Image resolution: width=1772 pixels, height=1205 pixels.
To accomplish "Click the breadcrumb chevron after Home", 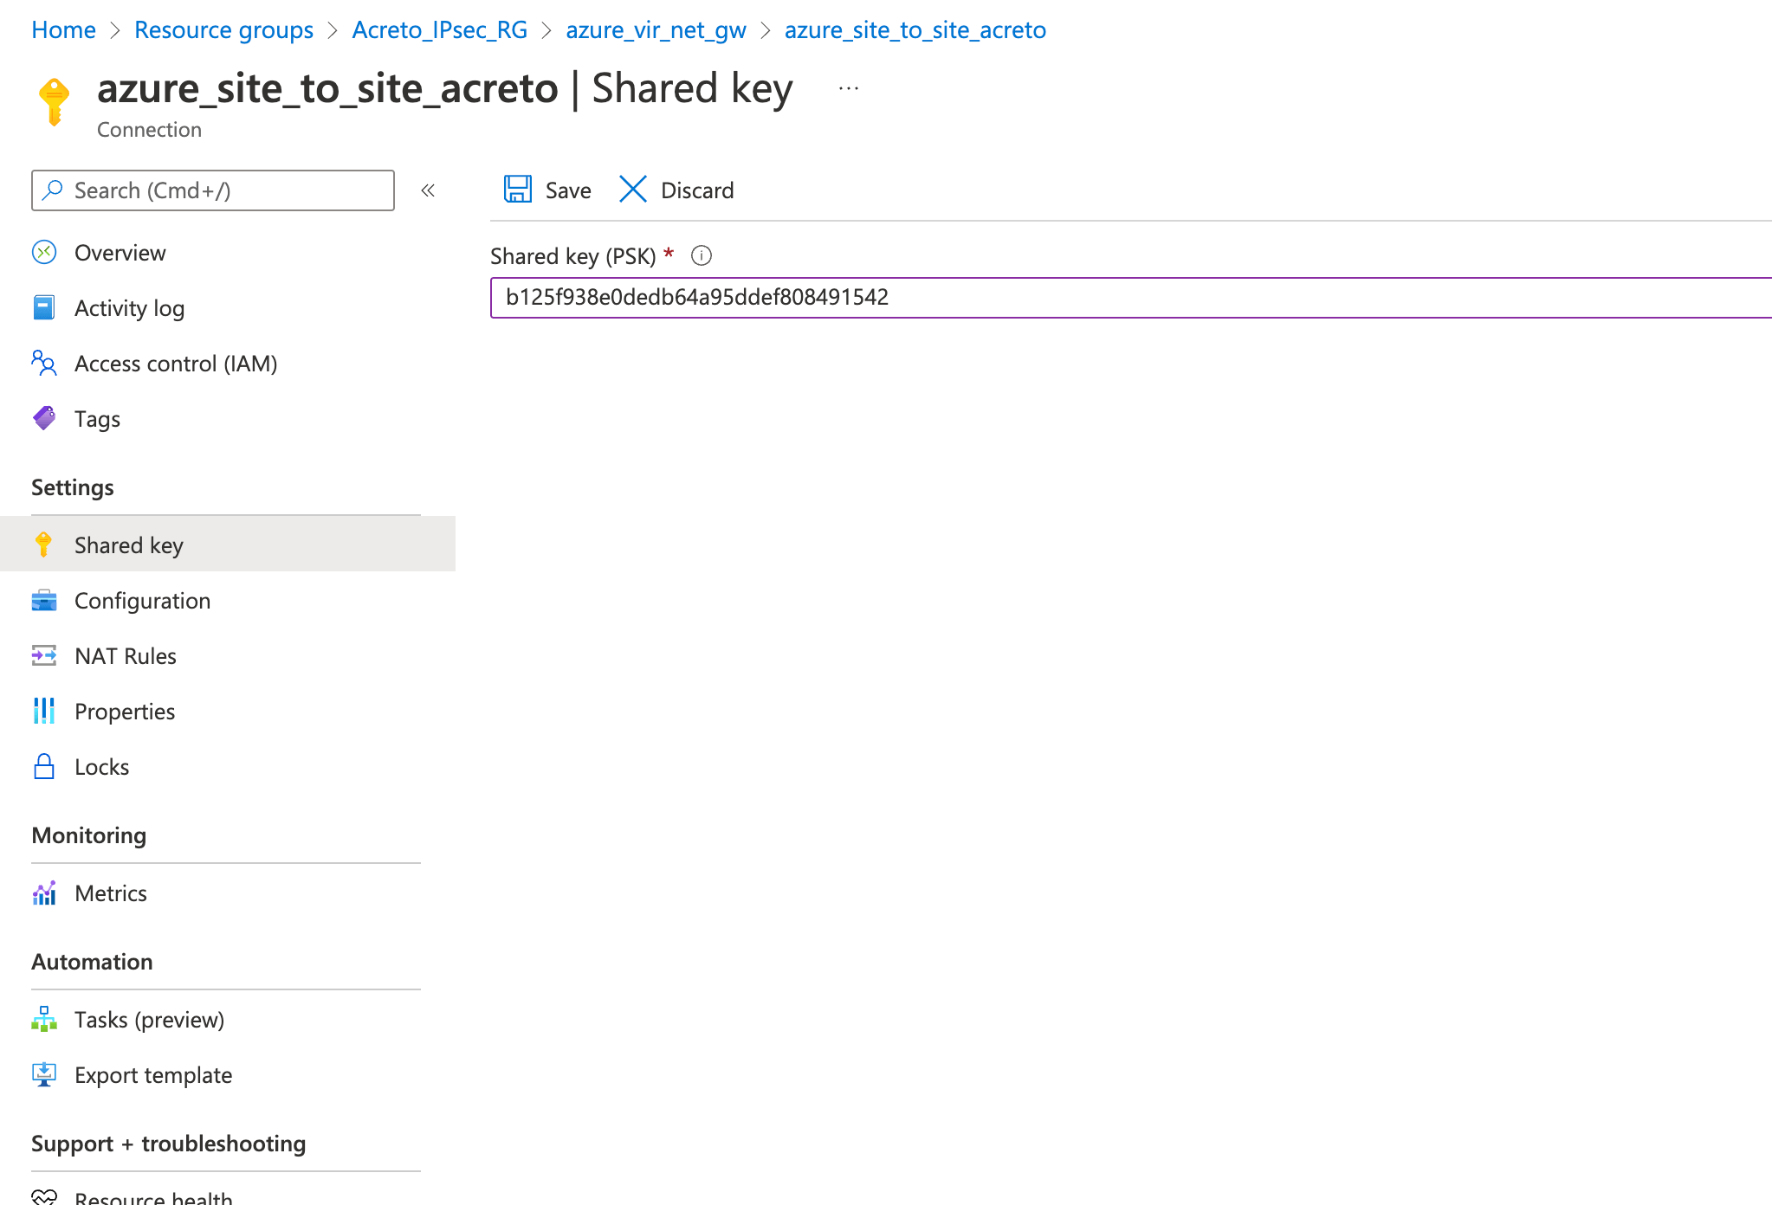I will [x=115, y=30].
